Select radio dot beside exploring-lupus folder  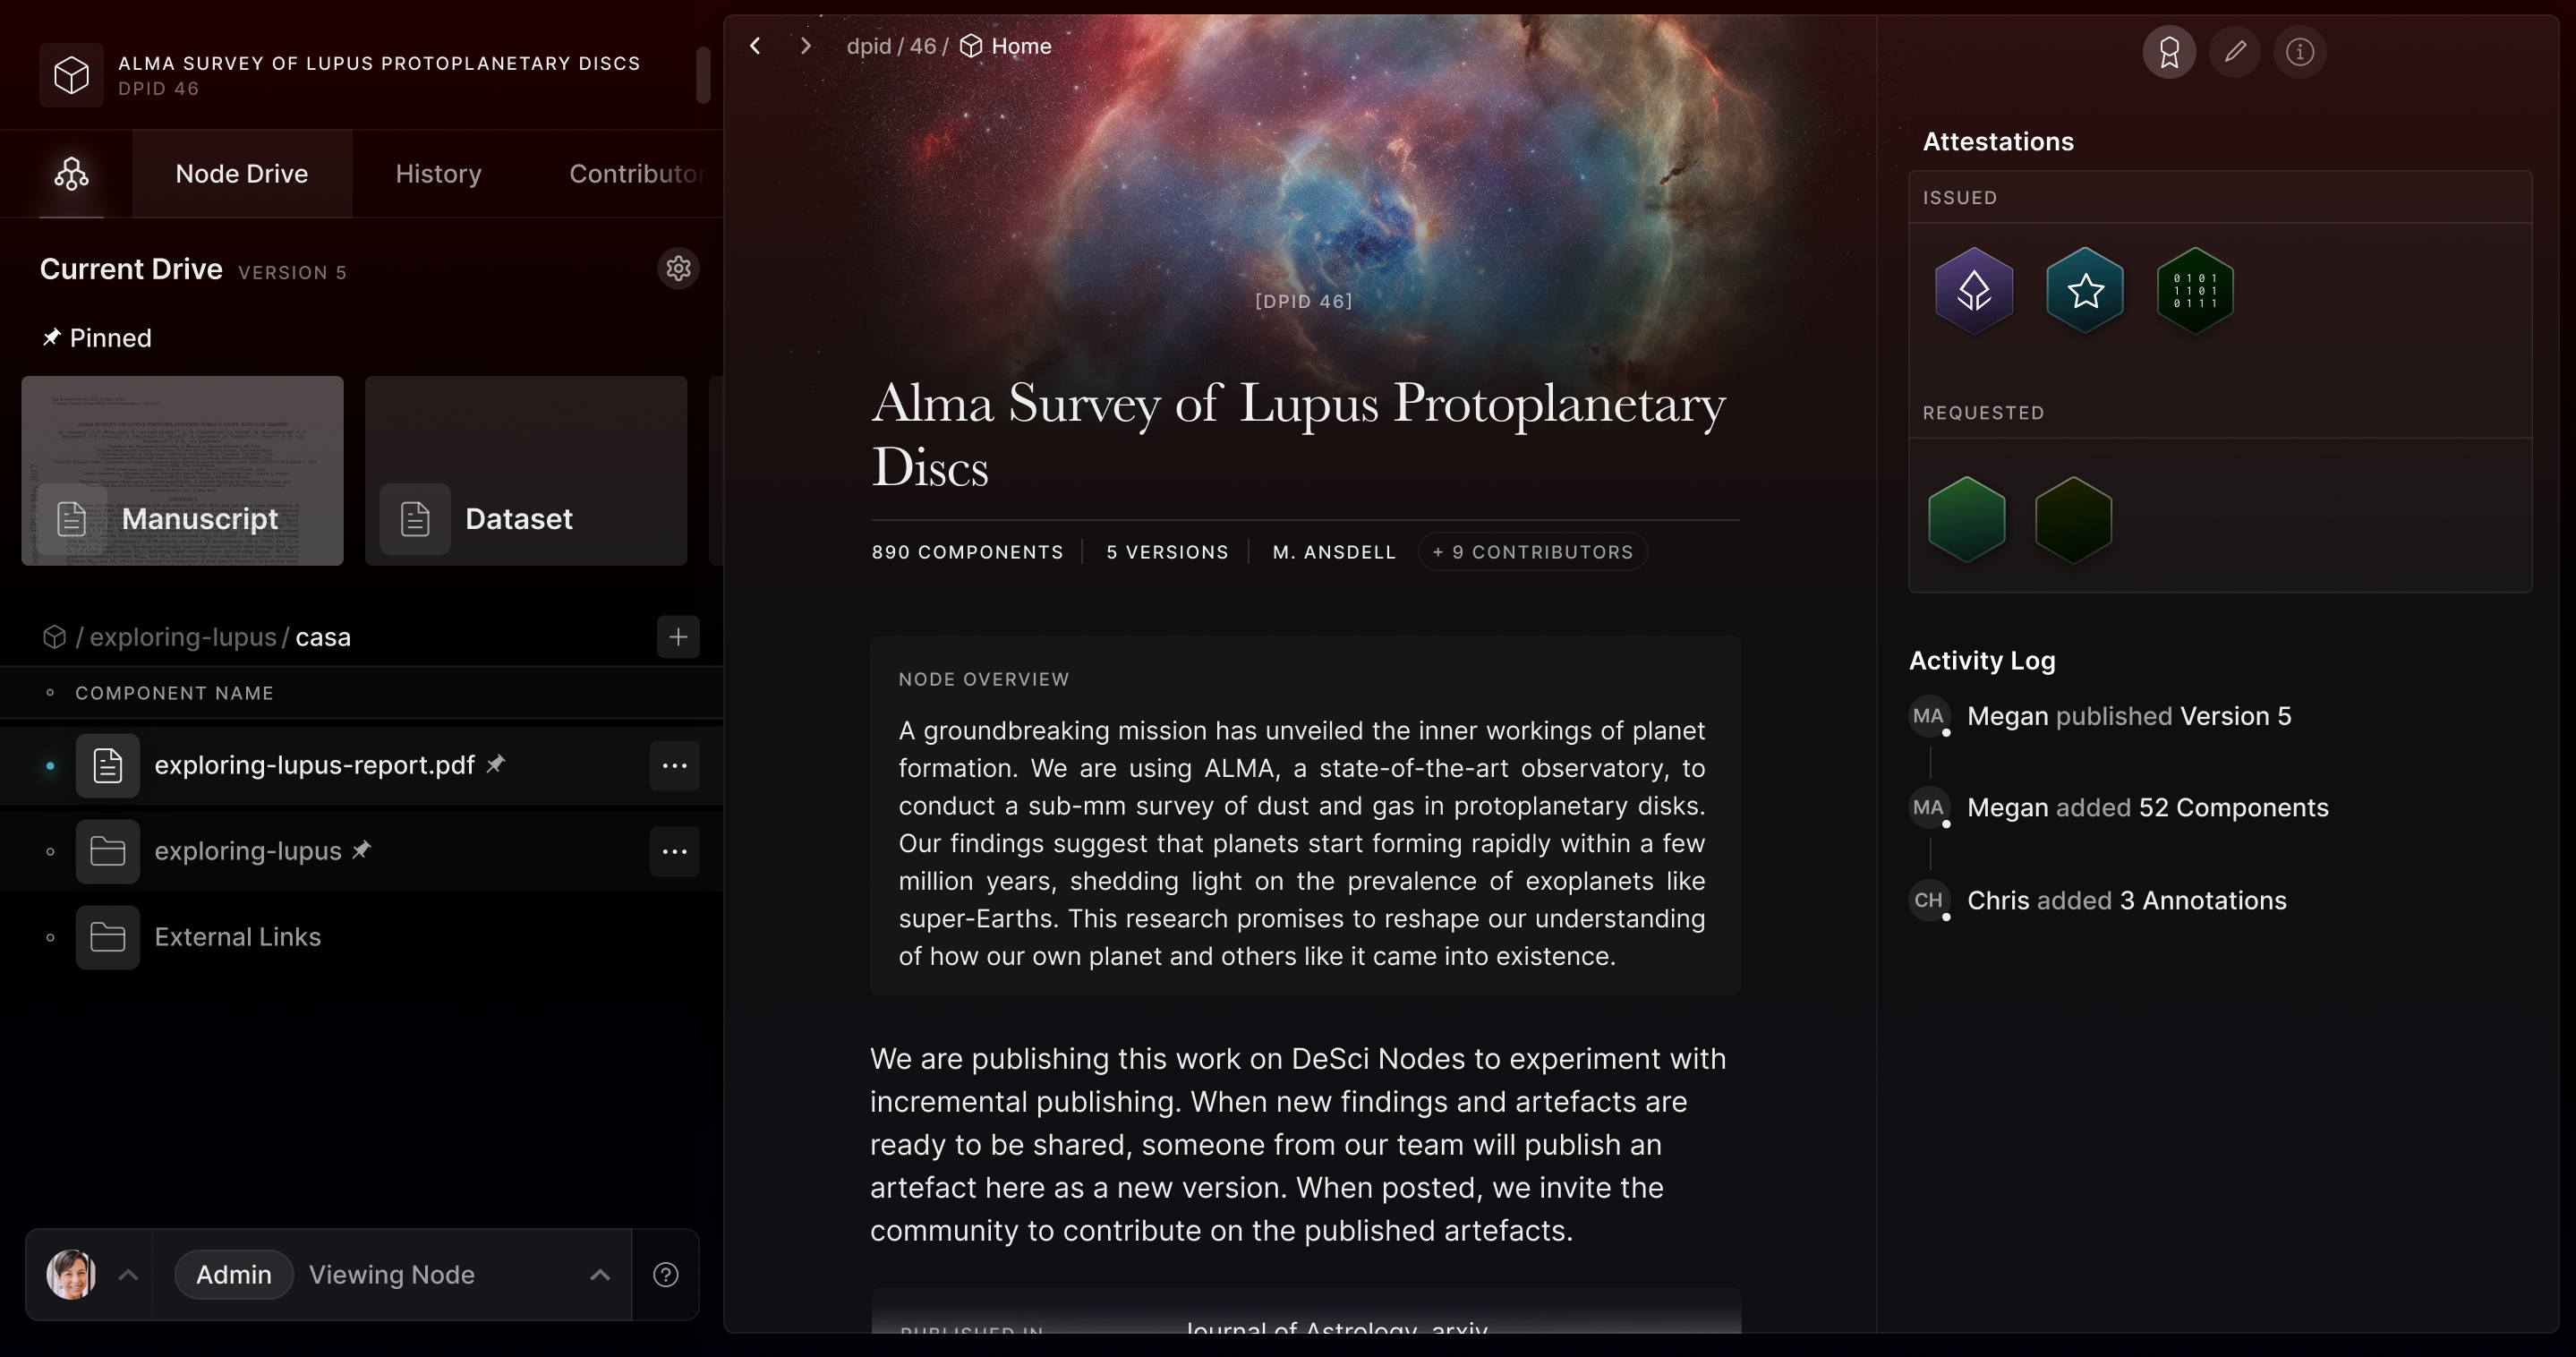50,852
